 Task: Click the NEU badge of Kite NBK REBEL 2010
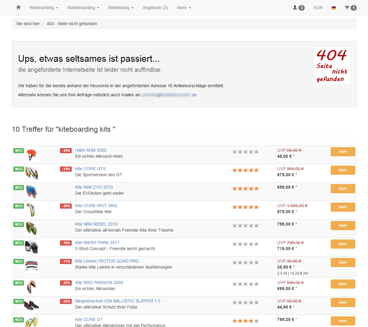[x=18, y=224]
